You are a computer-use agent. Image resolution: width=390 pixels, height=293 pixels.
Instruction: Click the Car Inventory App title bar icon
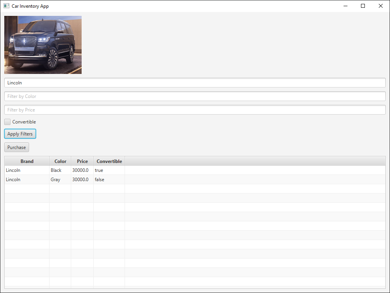click(7, 6)
